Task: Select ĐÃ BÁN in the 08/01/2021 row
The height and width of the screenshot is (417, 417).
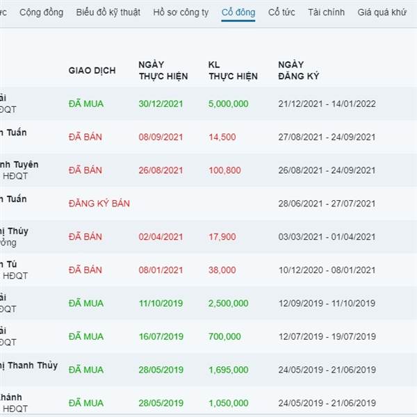Action: point(85,270)
